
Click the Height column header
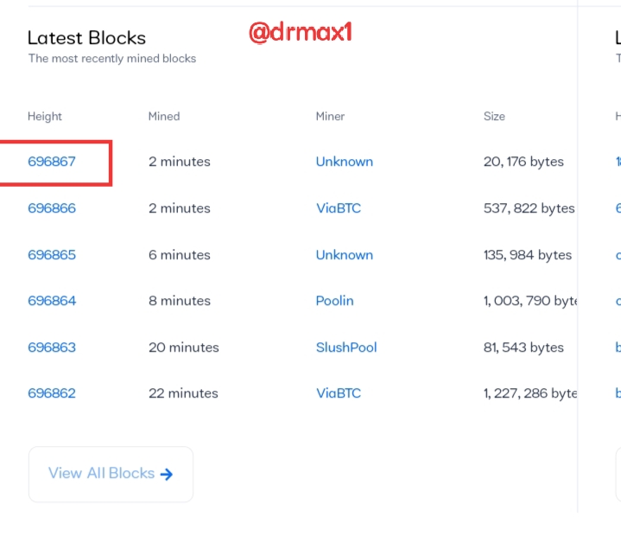point(45,117)
